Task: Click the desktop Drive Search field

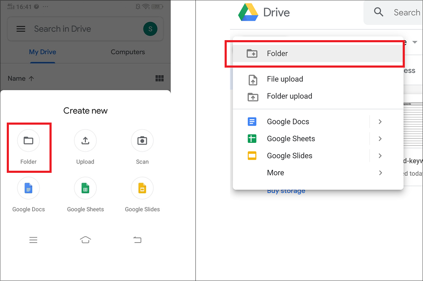Action: (393, 12)
